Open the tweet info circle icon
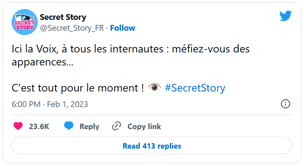The width and height of the screenshot is (304, 166). click(286, 104)
